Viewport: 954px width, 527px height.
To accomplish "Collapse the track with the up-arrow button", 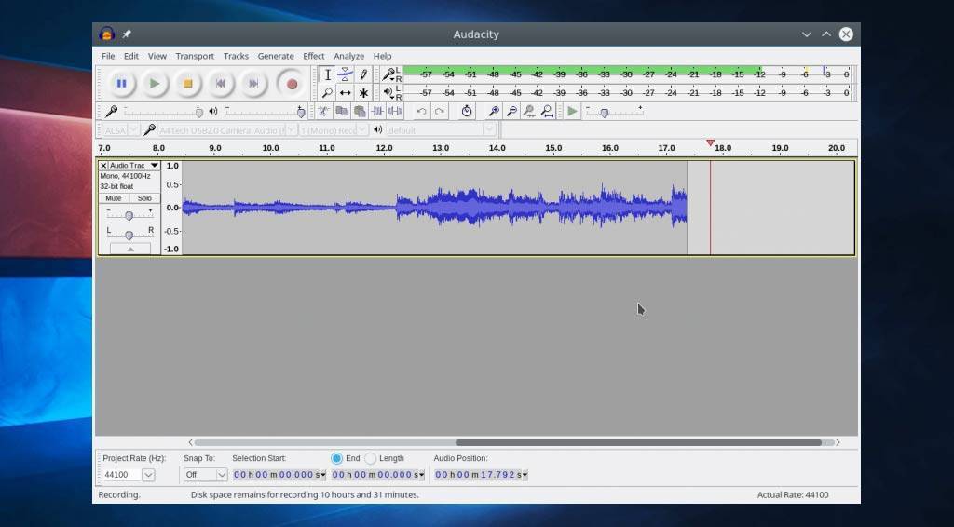I will 129,250.
